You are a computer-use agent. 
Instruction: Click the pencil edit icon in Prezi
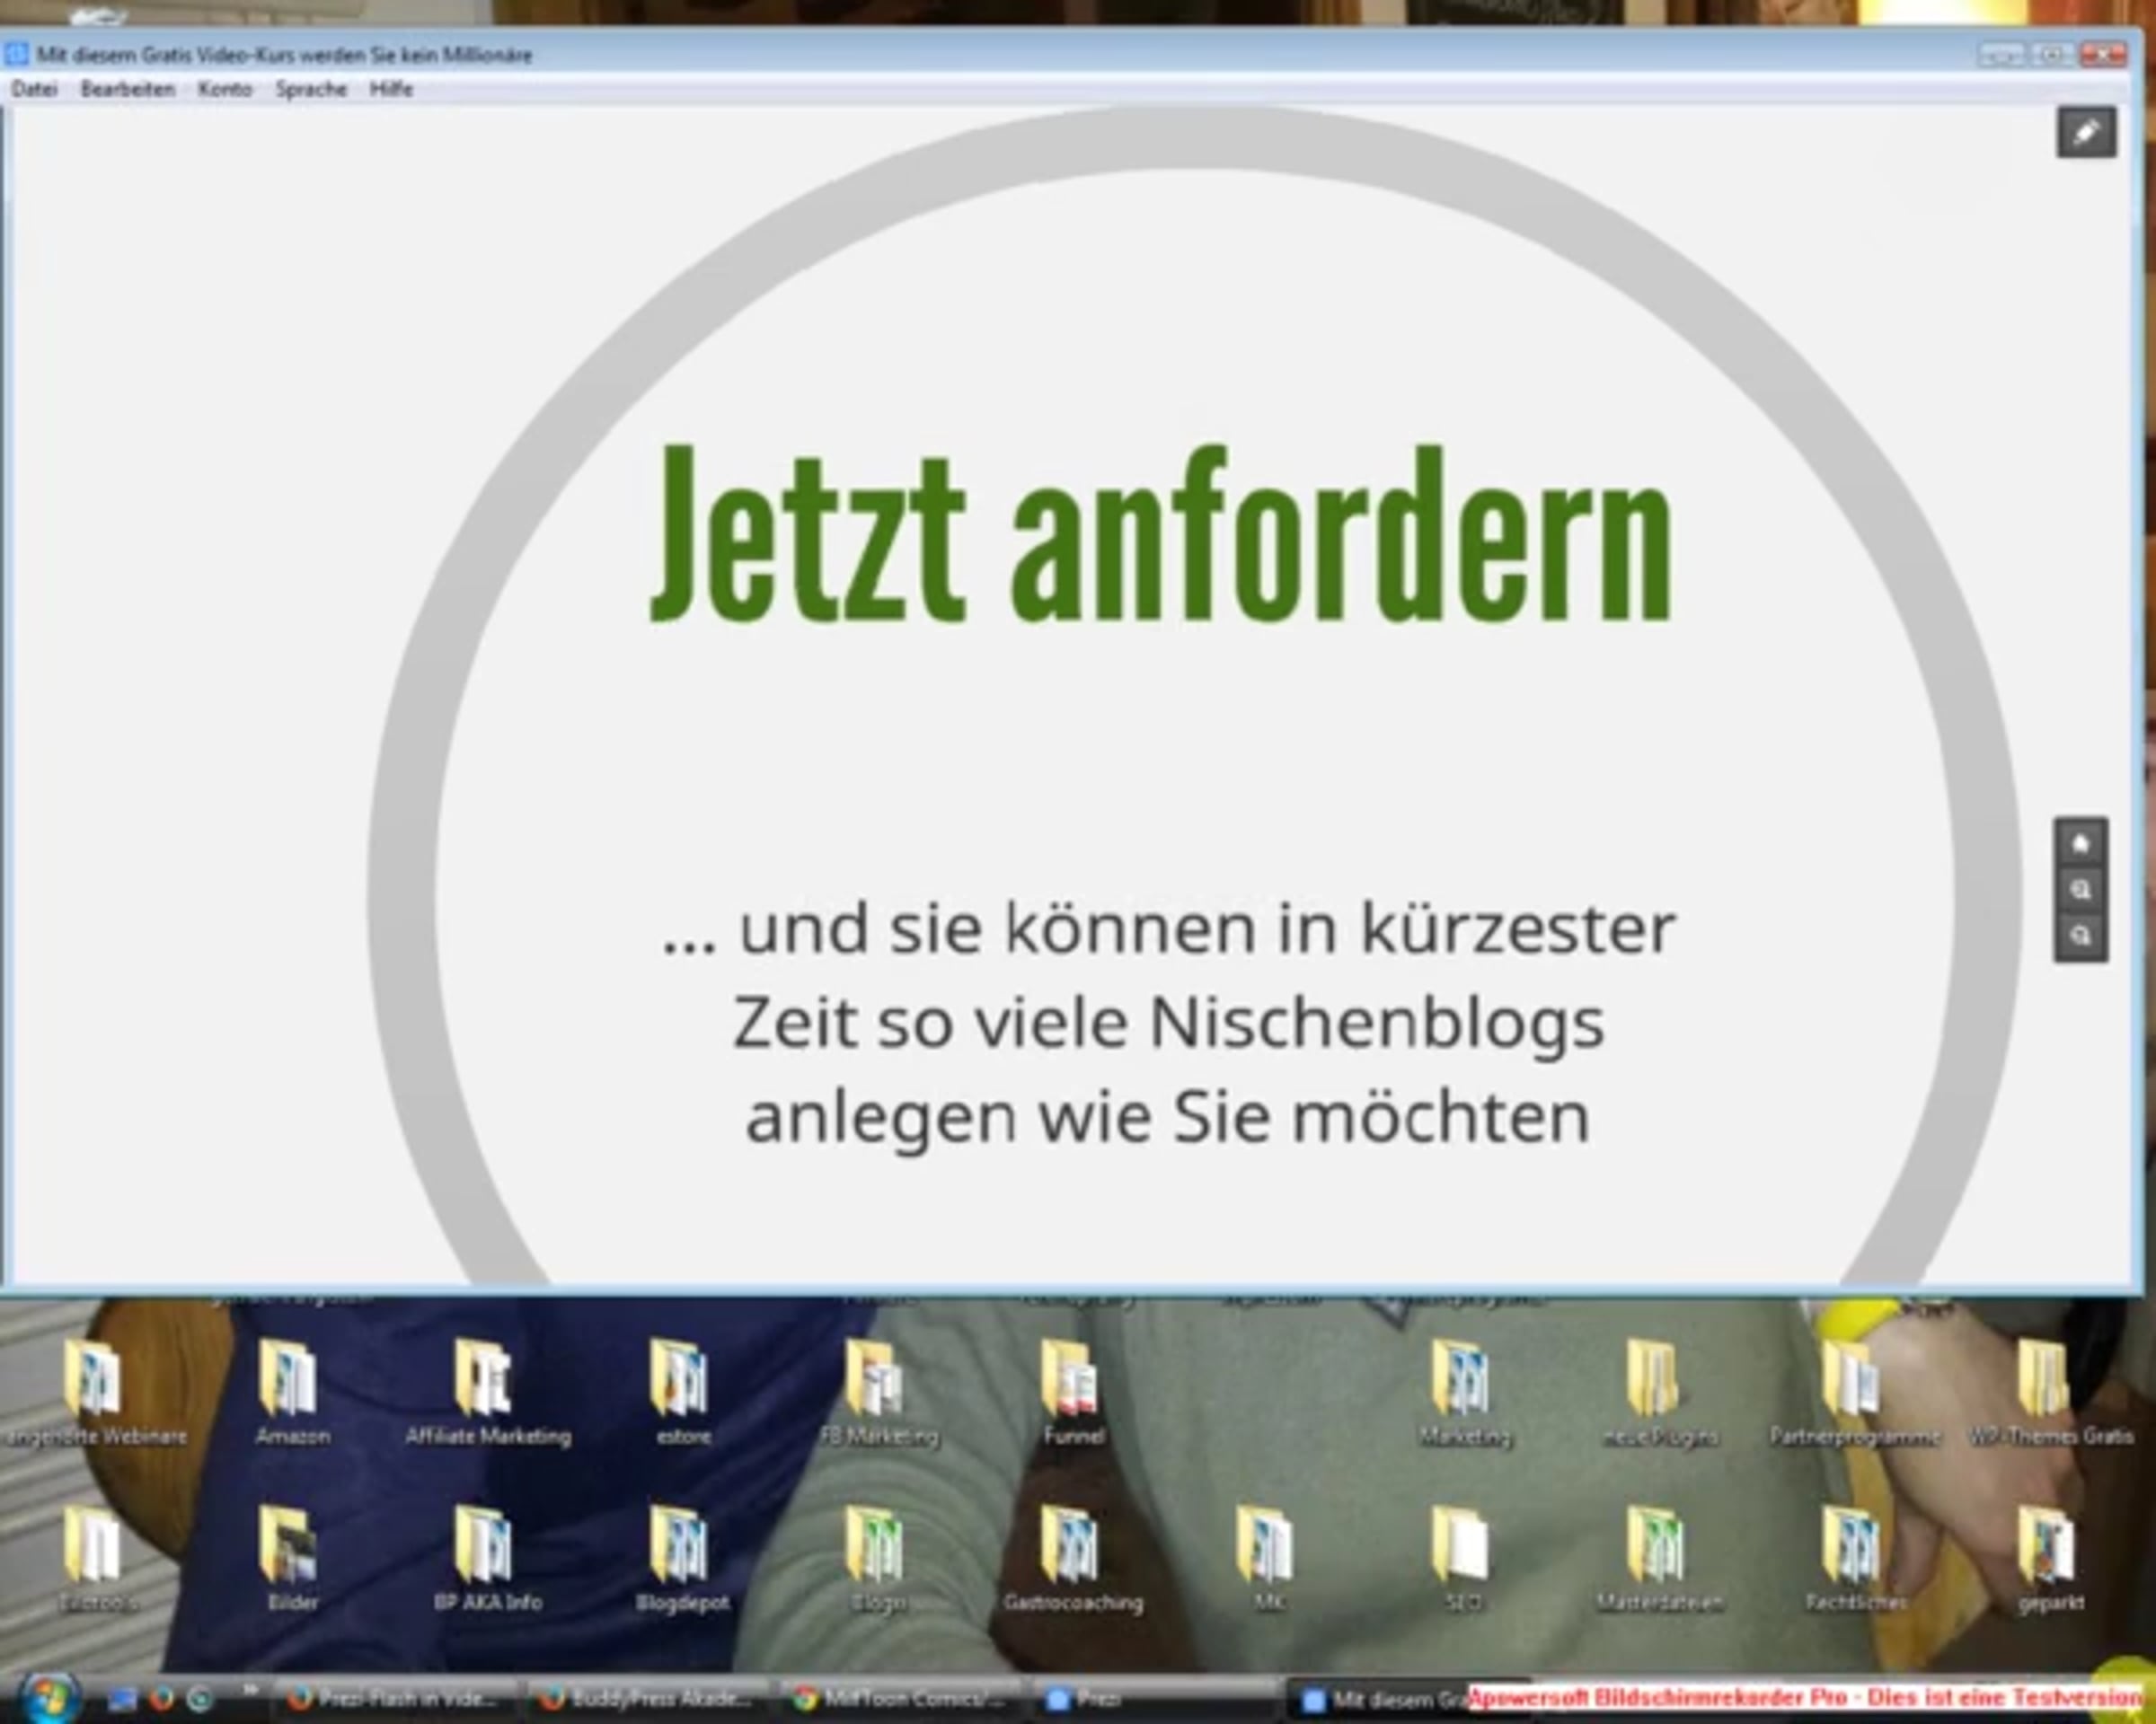pyautogui.click(x=2086, y=132)
